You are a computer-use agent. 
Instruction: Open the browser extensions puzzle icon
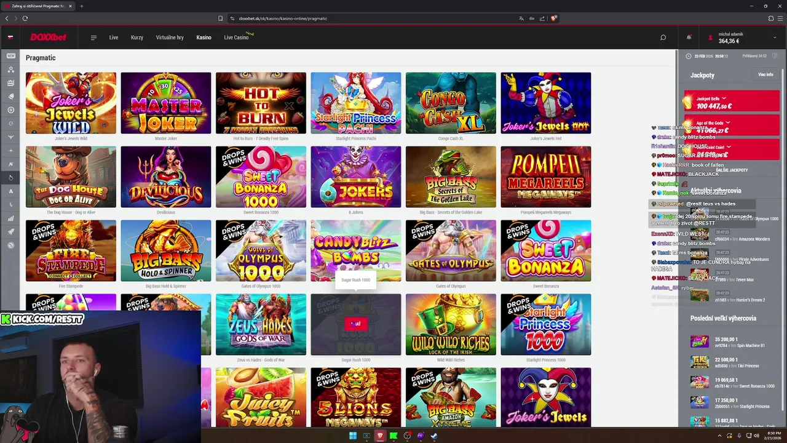coord(771,18)
